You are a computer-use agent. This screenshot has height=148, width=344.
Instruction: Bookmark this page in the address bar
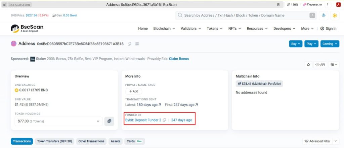(278, 5)
